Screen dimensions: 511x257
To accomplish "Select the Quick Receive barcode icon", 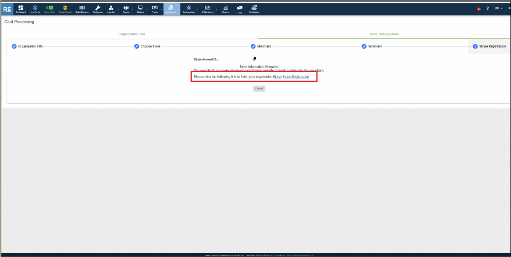I will (82, 9).
